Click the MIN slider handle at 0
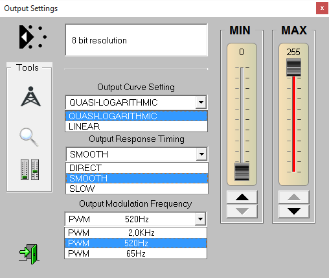The height and width of the screenshot is (278, 329). click(x=242, y=172)
